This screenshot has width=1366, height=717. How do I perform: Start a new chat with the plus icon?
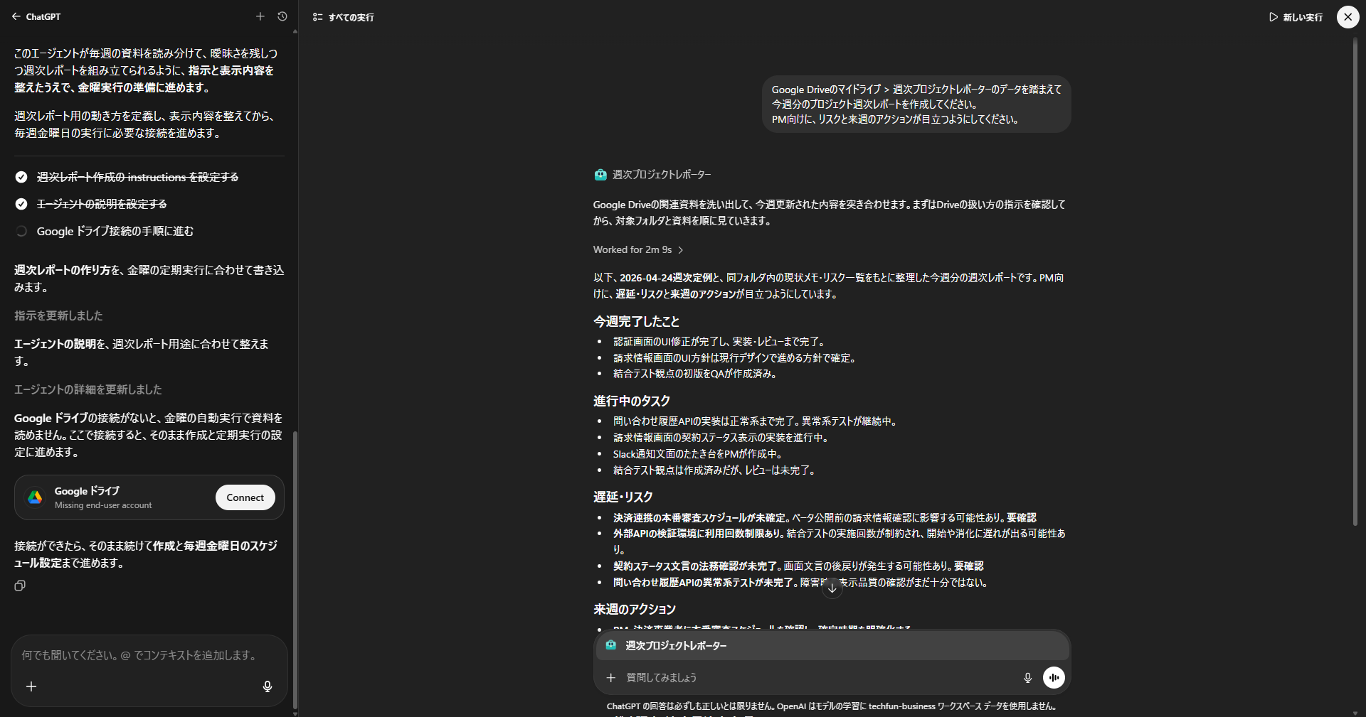click(260, 16)
